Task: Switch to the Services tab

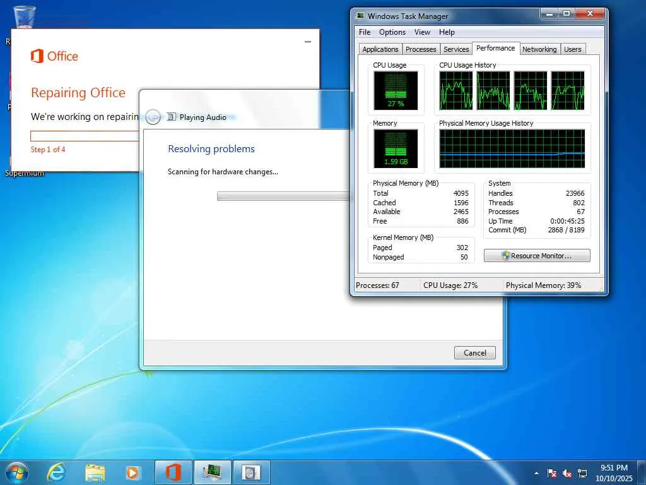Action: point(456,49)
